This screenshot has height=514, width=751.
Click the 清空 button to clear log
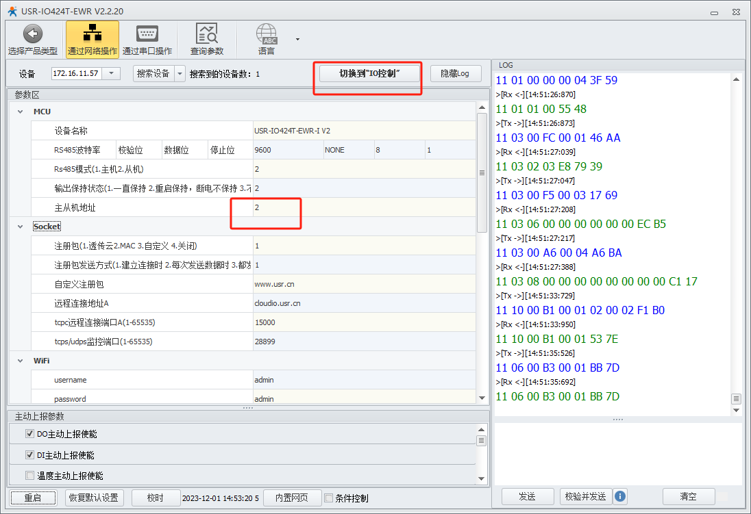688,496
